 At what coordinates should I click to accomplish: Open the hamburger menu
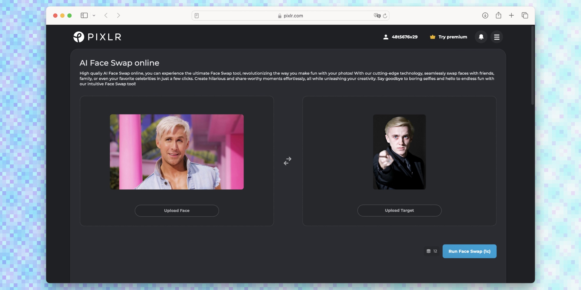[497, 37]
